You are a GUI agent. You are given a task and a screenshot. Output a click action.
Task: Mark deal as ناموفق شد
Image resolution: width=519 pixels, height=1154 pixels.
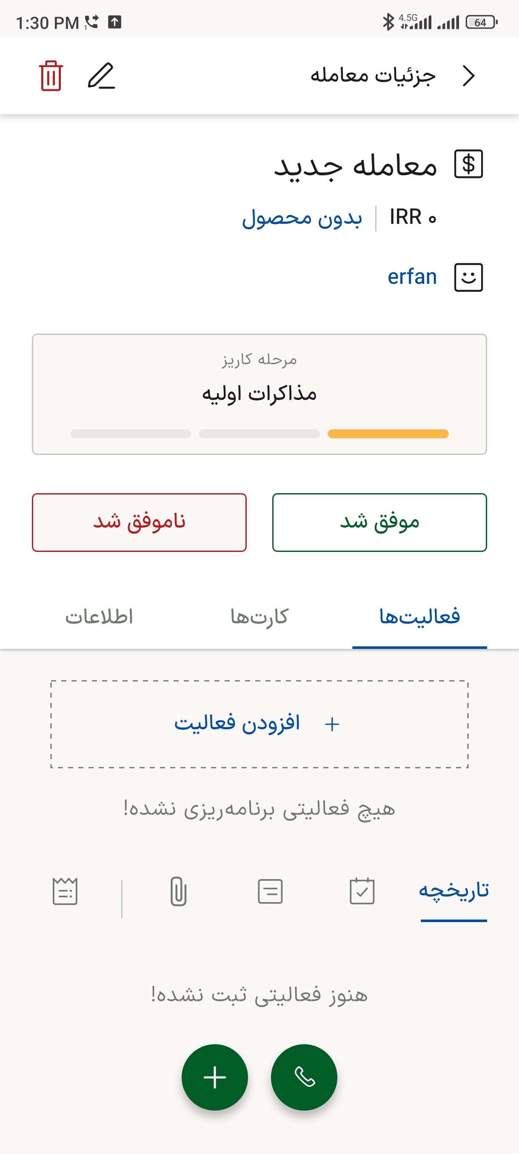click(x=139, y=523)
